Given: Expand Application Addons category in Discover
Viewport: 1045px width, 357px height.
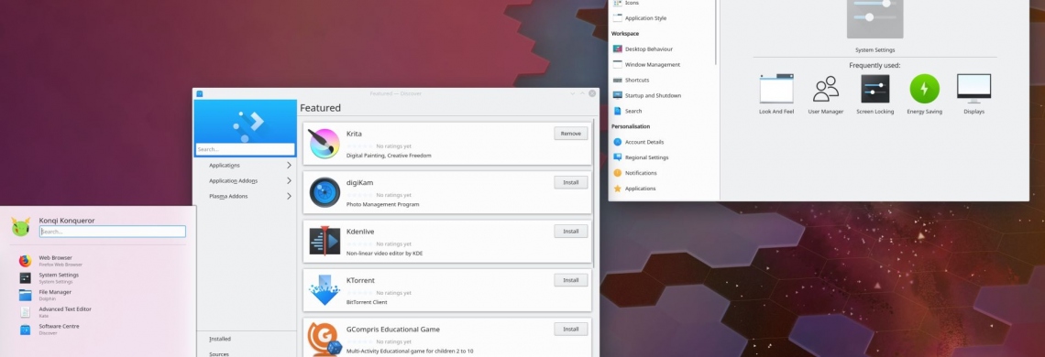Looking at the screenshot, I should (x=246, y=180).
